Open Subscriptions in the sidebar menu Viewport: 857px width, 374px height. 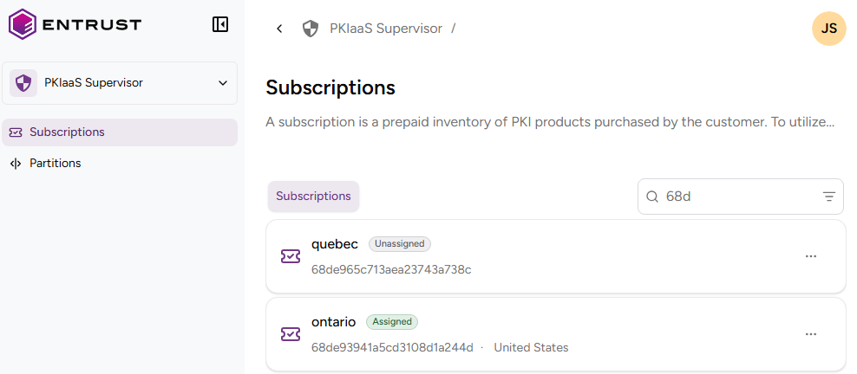67,132
